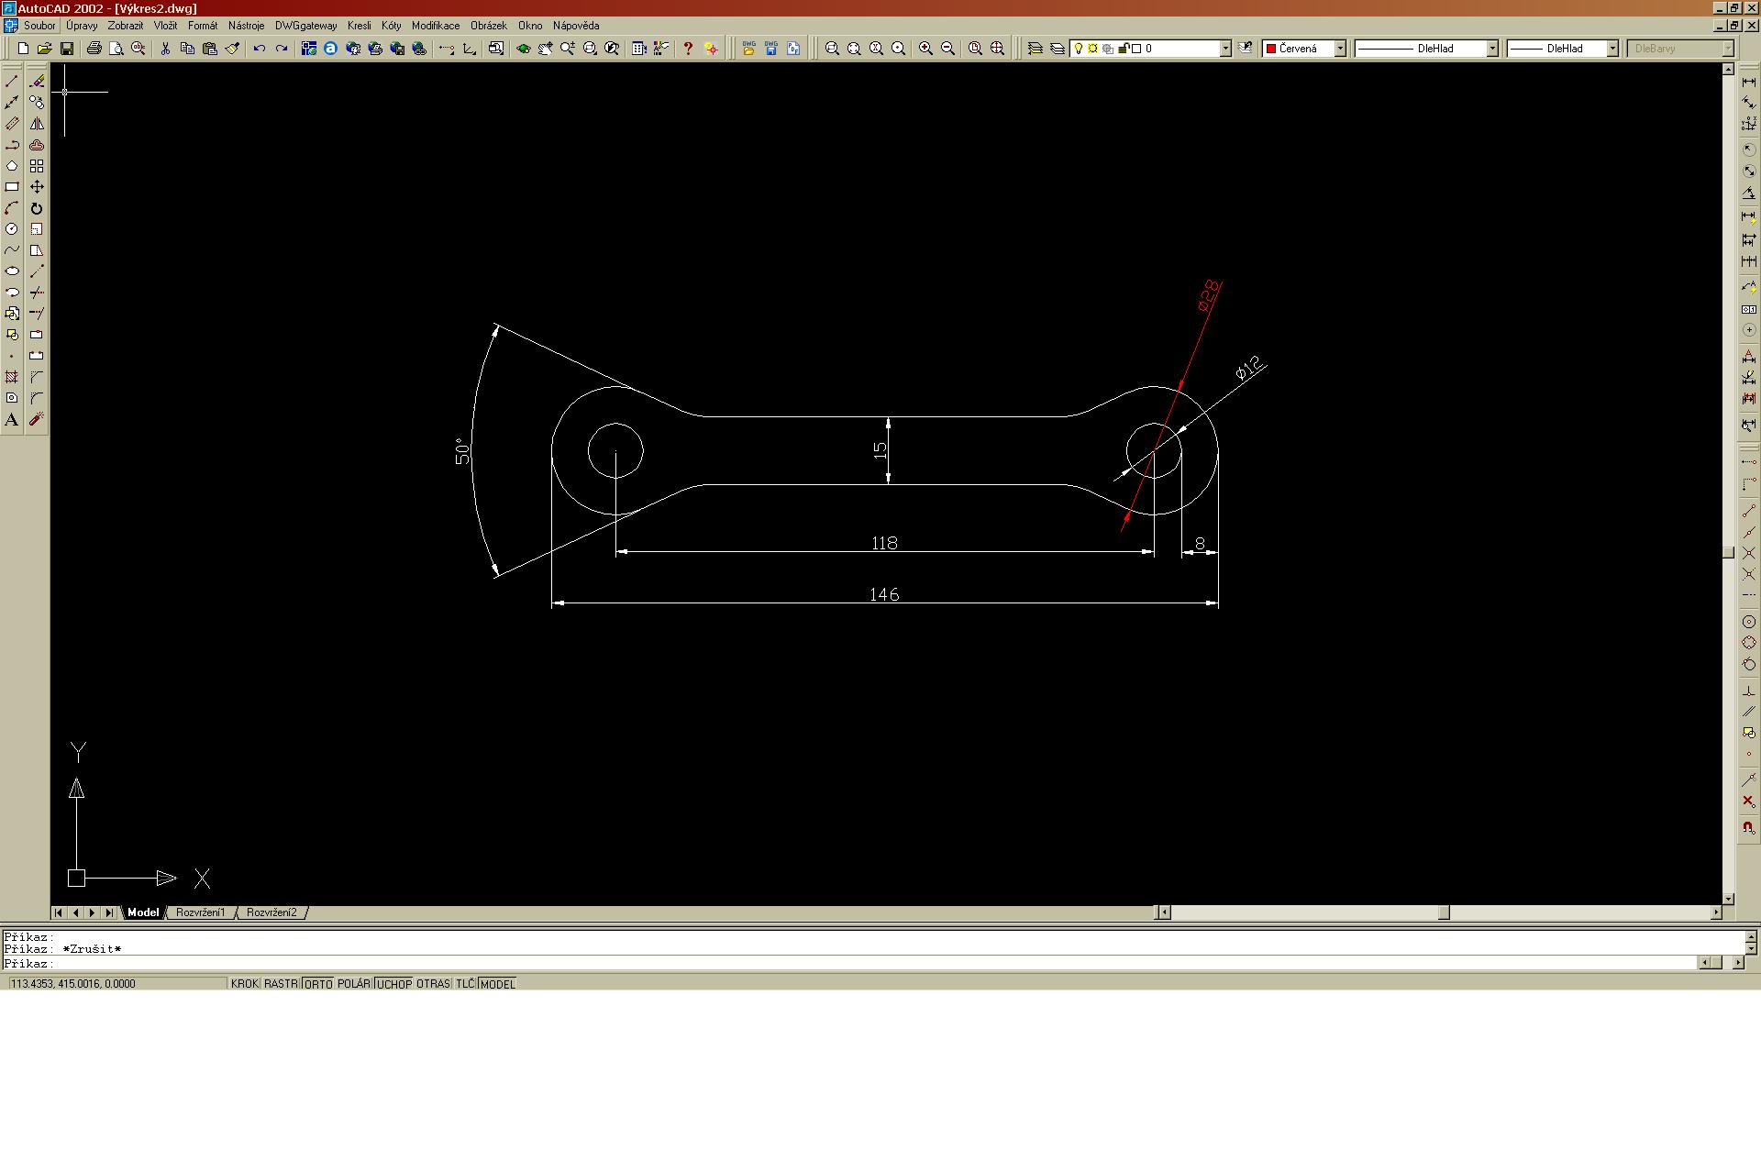
Task: Toggle POLÁR tracking
Action: (354, 984)
